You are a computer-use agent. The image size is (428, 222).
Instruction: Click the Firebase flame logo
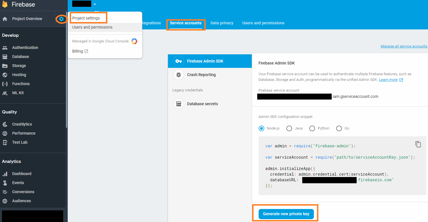point(5,5)
